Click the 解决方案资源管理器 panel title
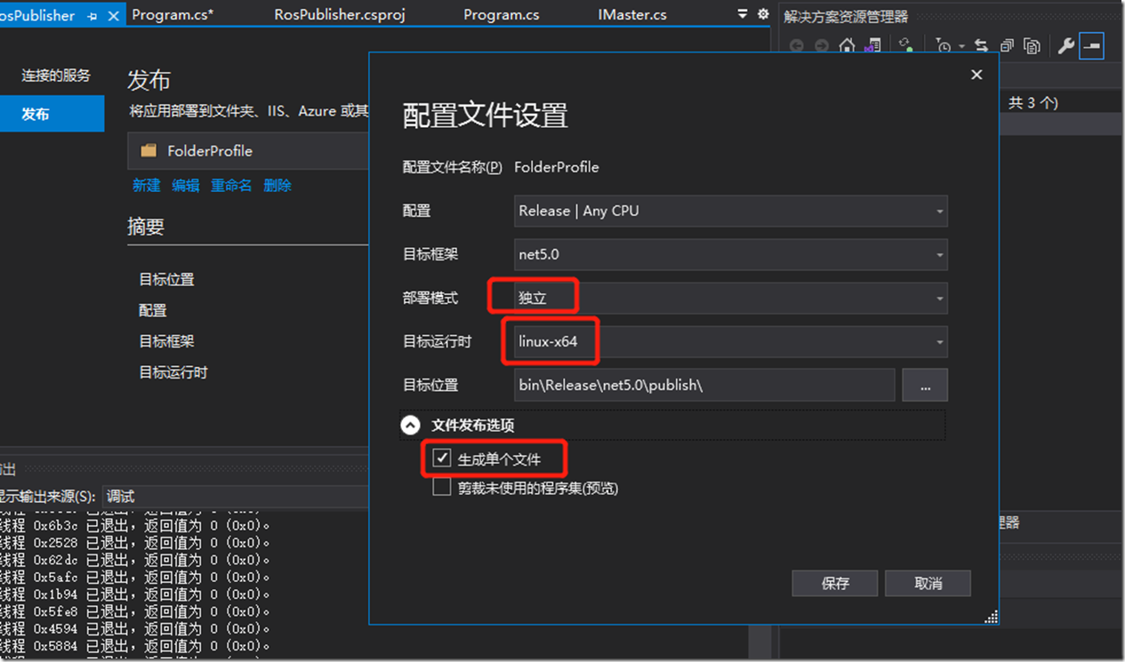Viewport: 1125px width, 662px height. (x=846, y=16)
